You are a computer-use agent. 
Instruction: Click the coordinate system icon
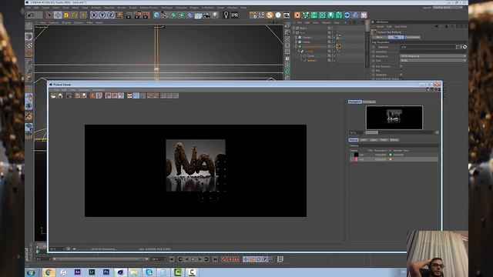point(119,15)
